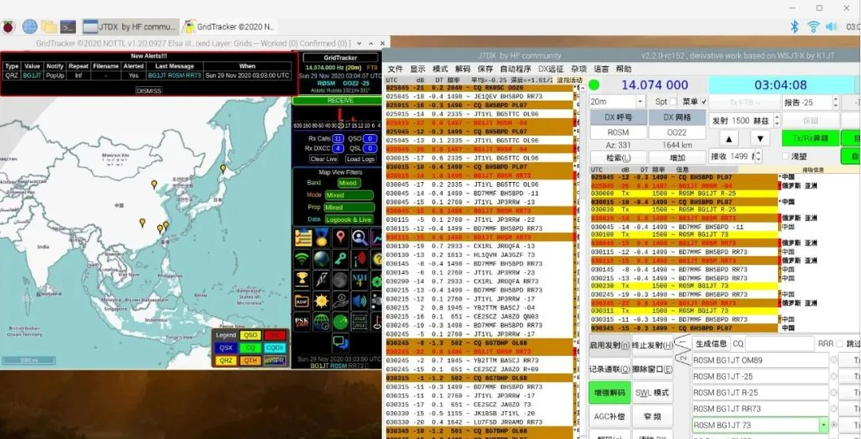This screenshot has height=439, width=861.
Task: Click the 启用发射 enable transmit button
Action: (x=609, y=345)
